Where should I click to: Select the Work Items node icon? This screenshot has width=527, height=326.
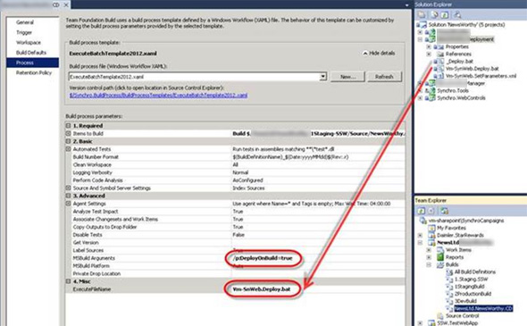tap(440, 250)
